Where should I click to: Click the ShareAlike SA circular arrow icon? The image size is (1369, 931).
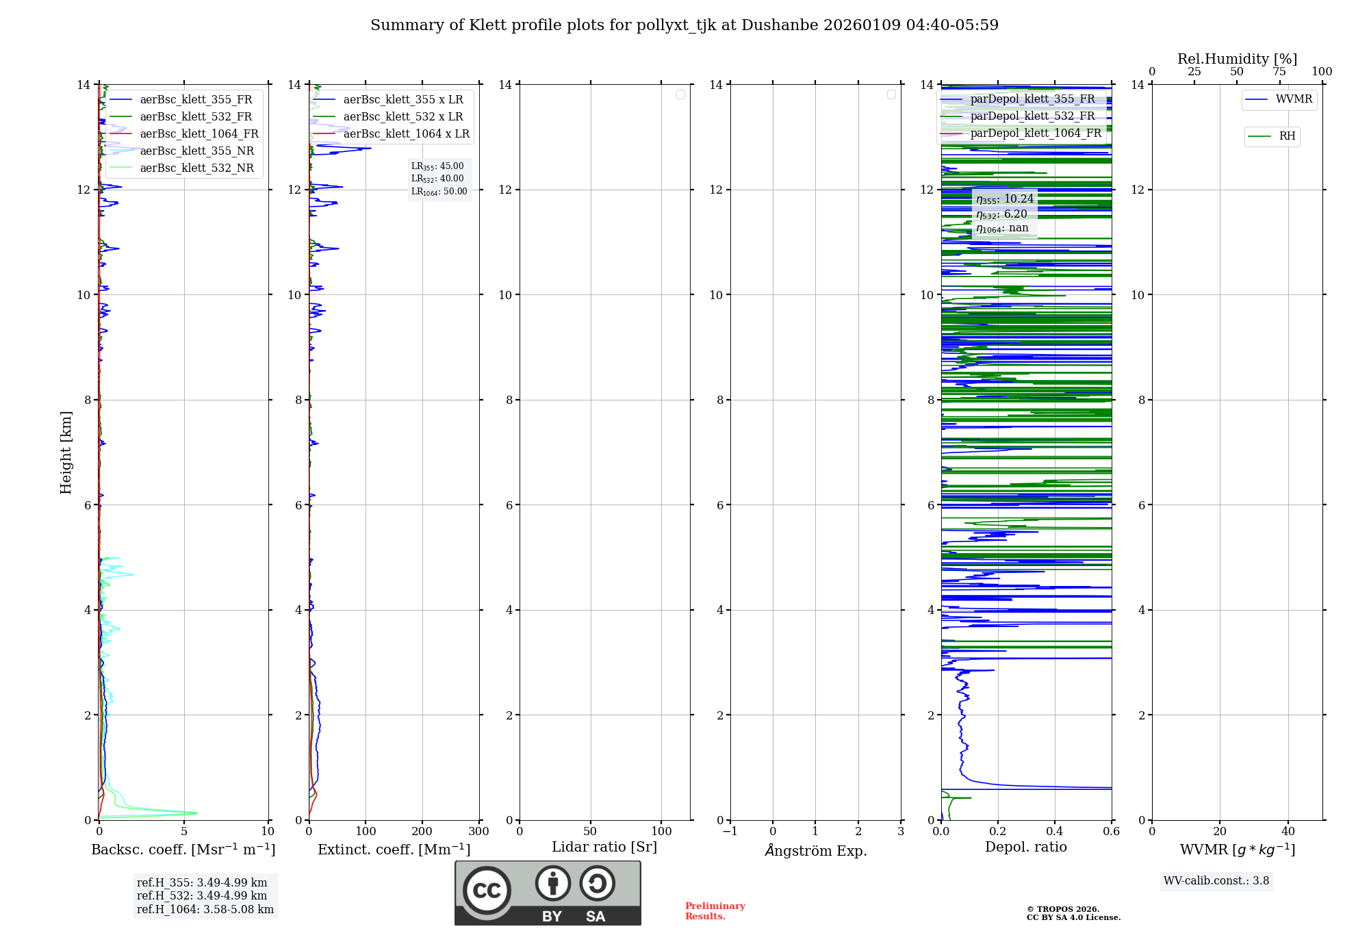pyautogui.click(x=597, y=884)
